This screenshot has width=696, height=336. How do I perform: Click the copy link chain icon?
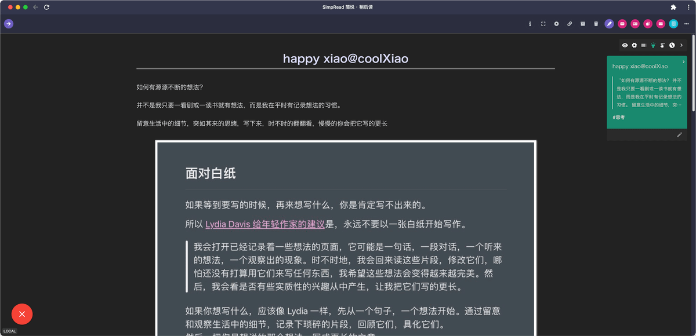[570, 24]
